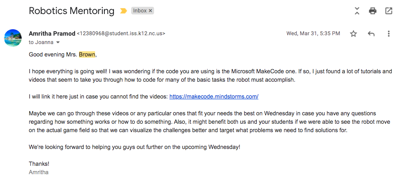Screen dimensions: 398x181
Task: Click the Inbox label chip
Action: [140, 11]
